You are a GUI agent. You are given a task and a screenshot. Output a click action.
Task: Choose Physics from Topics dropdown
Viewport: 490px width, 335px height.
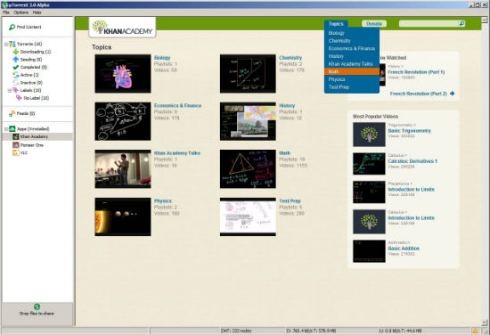(x=337, y=79)
